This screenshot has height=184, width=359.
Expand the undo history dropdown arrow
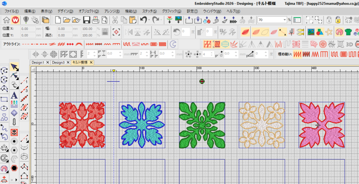149,20
